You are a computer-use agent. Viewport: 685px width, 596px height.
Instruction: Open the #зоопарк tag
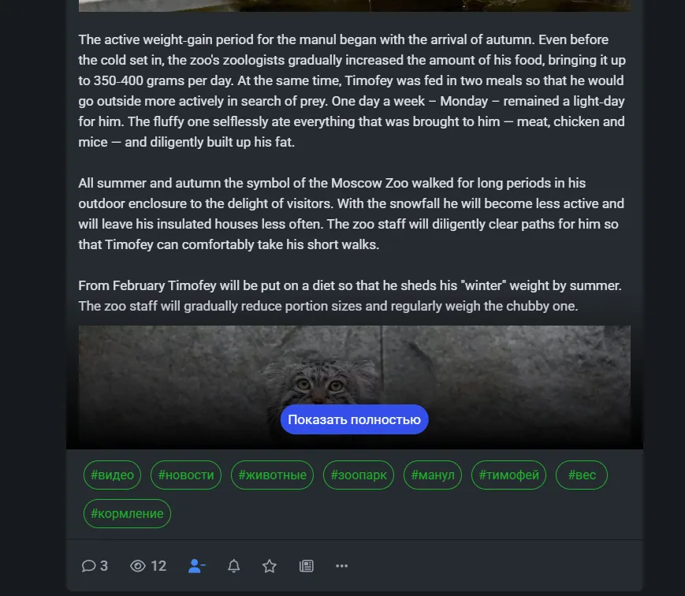click(359, 475)
